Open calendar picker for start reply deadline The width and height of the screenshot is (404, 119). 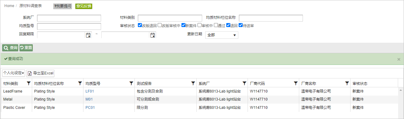88,35
